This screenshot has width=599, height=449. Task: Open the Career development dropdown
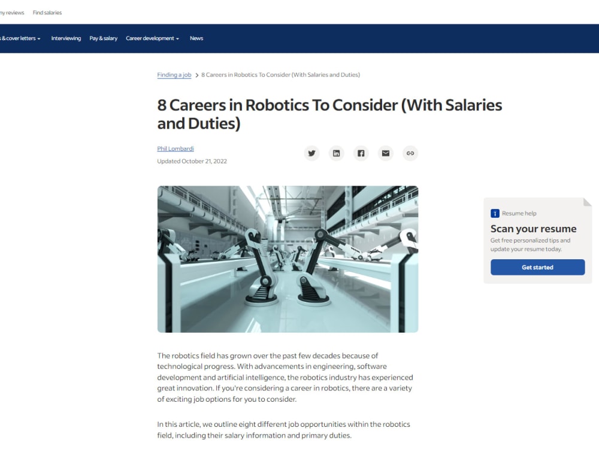coord(152,38)
